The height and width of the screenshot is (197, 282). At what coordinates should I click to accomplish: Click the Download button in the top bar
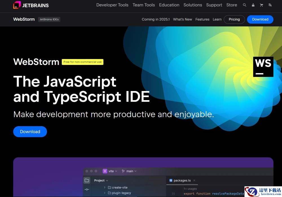click(260, 19)
